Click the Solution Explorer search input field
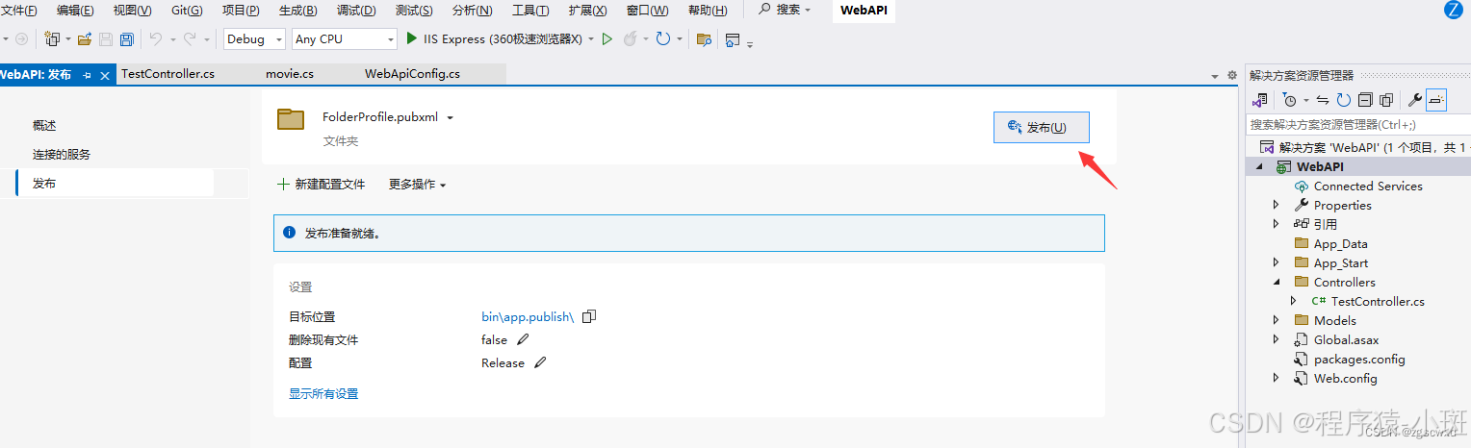The image size is (1471, 448). [x=1357, y=125]
